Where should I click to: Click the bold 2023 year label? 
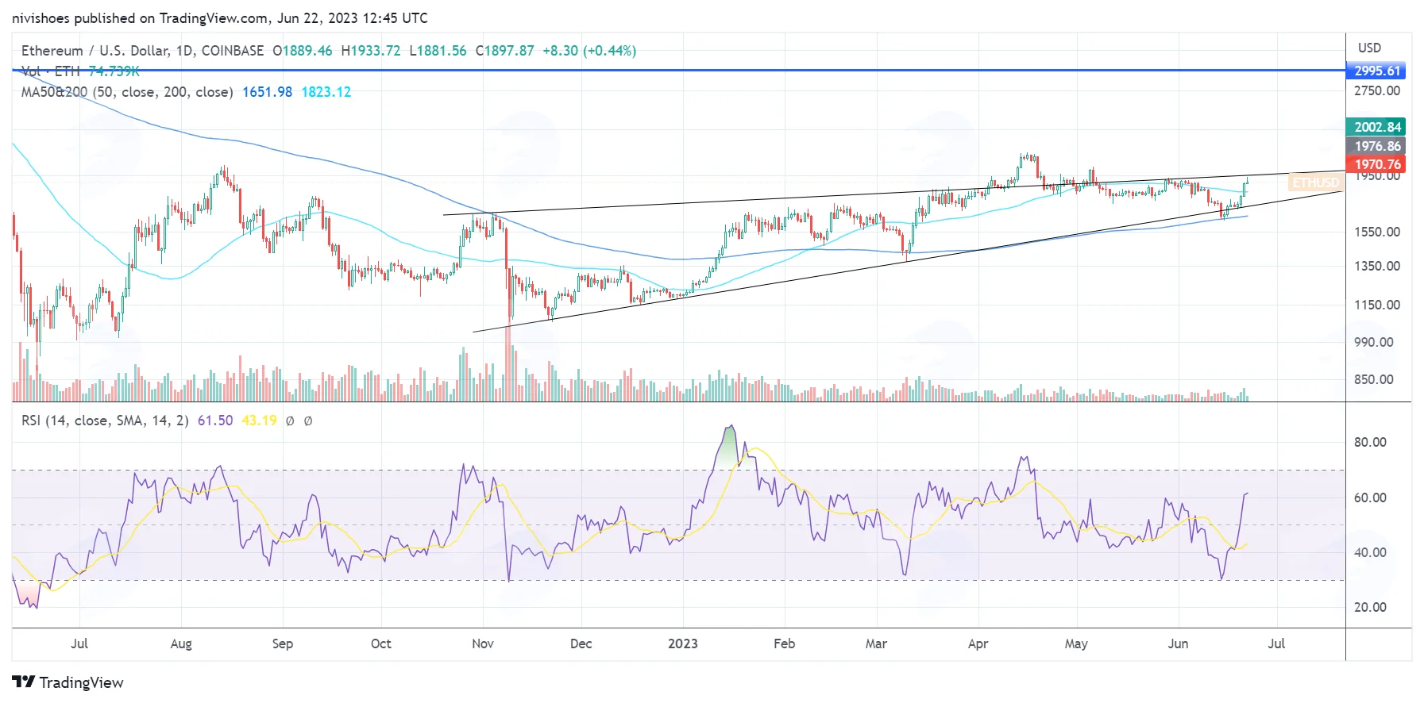(x=683, y=643)
